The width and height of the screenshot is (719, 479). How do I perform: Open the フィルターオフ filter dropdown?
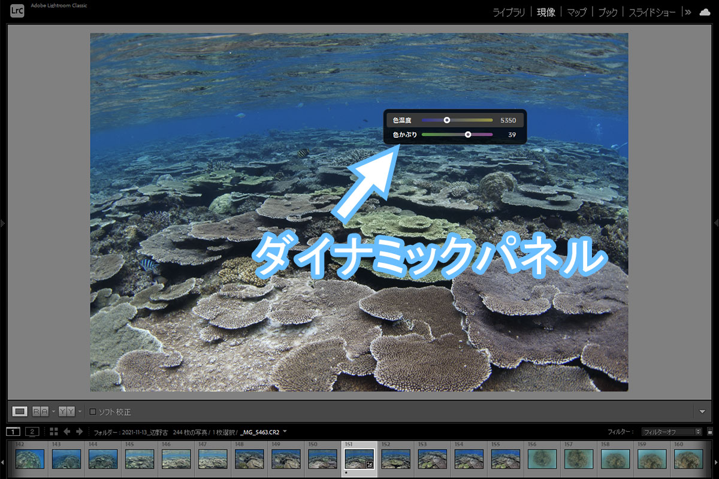[671, 432]
